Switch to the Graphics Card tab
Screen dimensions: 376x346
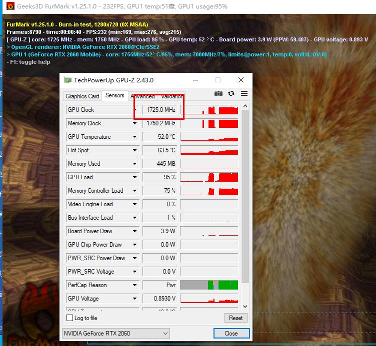tap(82, 96)
